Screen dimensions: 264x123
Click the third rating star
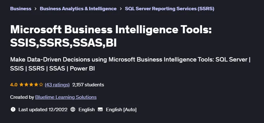point(31,84)
